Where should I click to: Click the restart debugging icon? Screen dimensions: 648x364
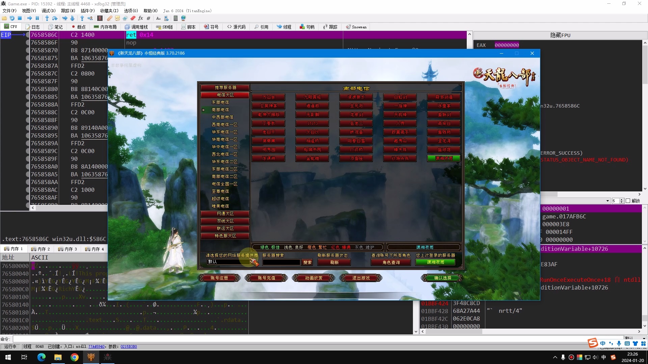coord(12,18)
